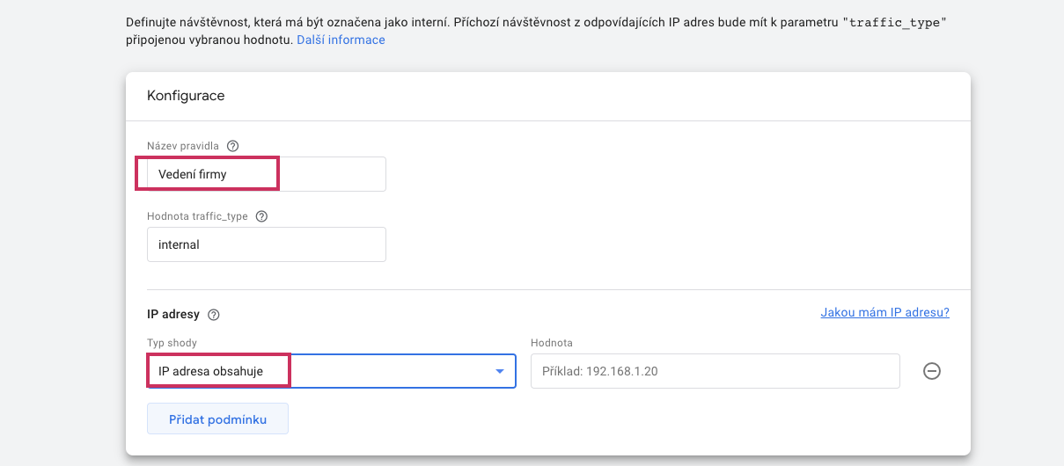Open the 'IP adresa obsahuje' combo box
The image size is (1064, 466).
(x=331, y=371)
